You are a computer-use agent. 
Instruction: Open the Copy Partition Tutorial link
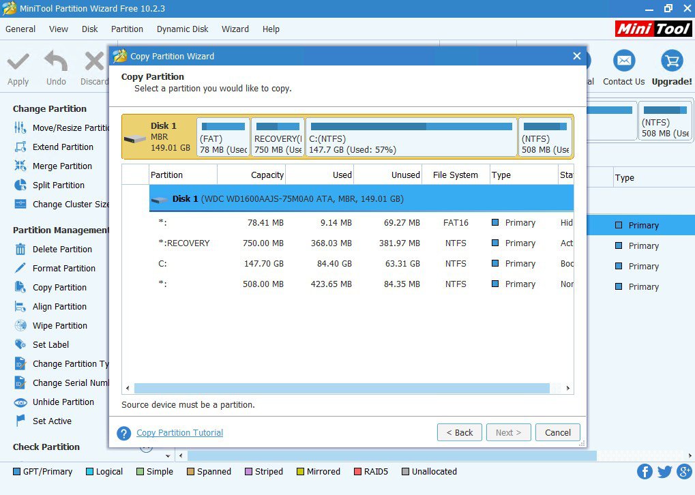click(179, 432)
